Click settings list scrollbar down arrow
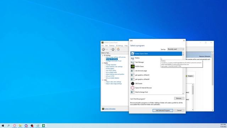Screen dimensions: 227x128 click(193, 110)
